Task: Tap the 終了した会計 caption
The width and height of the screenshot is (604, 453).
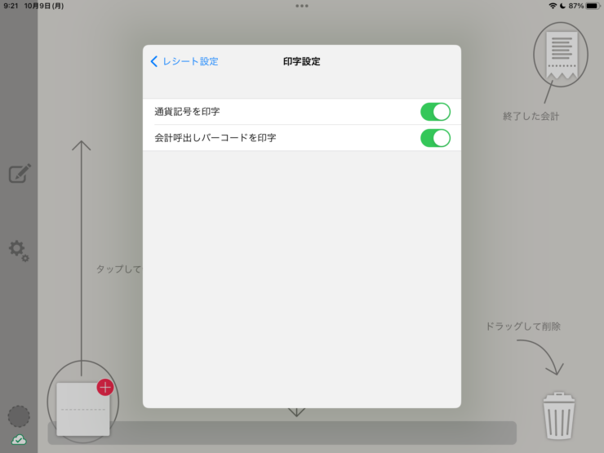Action: click(531, 117)
